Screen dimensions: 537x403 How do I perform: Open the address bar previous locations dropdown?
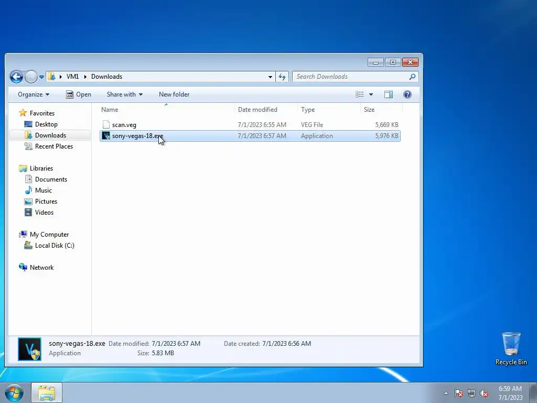click(270, 77)
